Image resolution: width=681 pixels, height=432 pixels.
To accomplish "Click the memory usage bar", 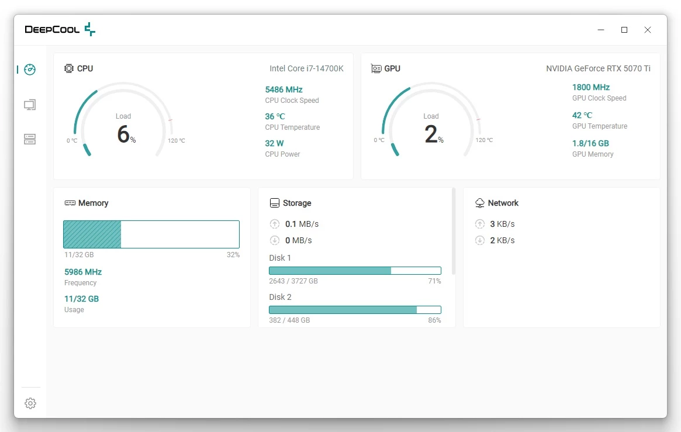I will 151,234.
